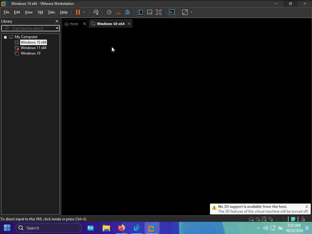This screenshot has width=312, height=234.
Task: Click the teal message log status icon
Action: 293,219
